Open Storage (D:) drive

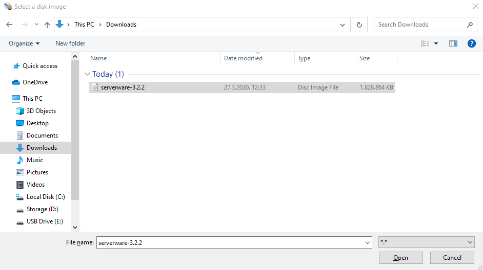[x=42, y=209]
